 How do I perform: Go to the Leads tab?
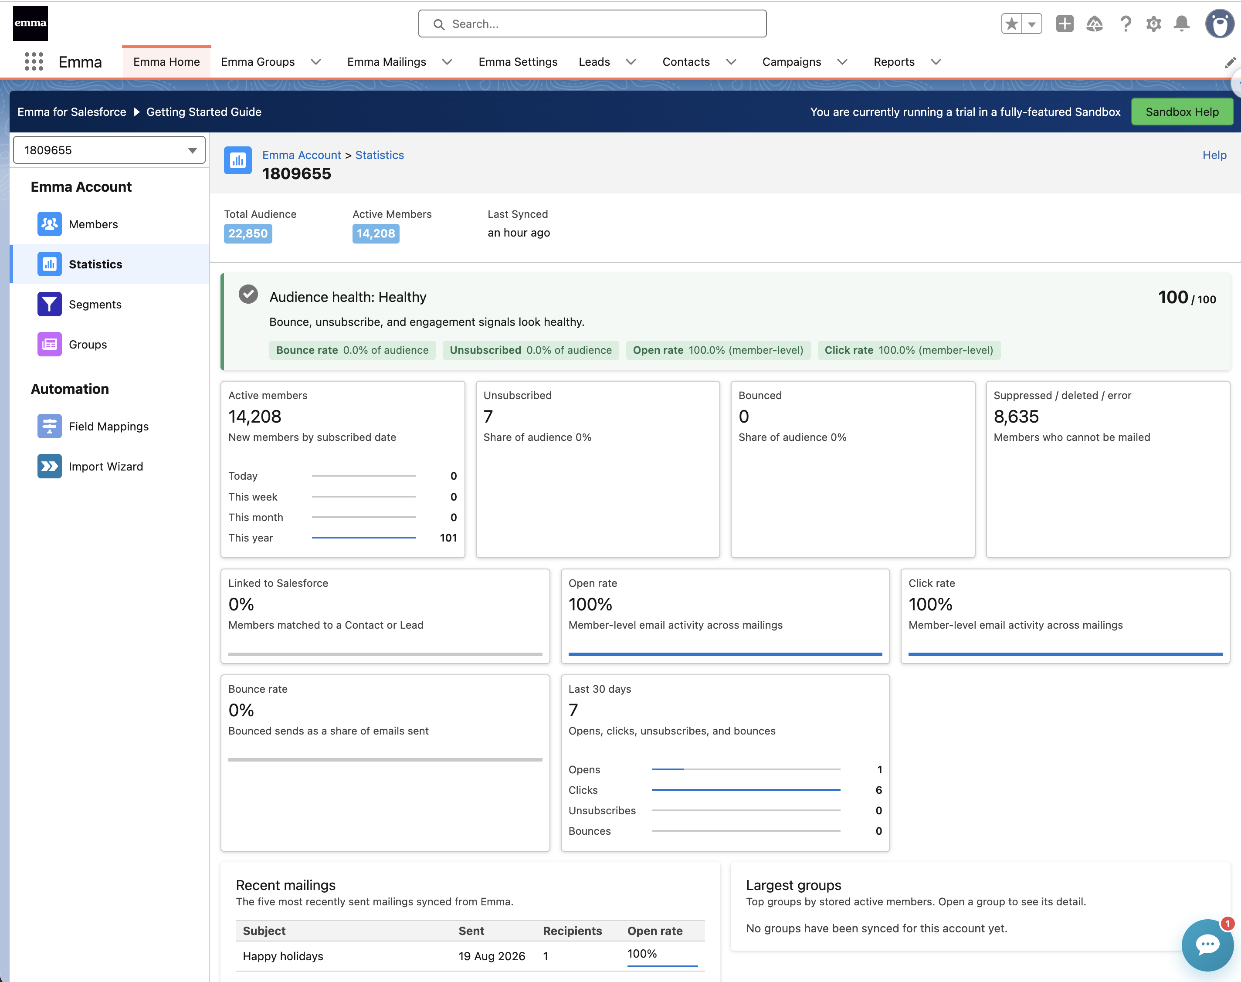pos(594,62)
